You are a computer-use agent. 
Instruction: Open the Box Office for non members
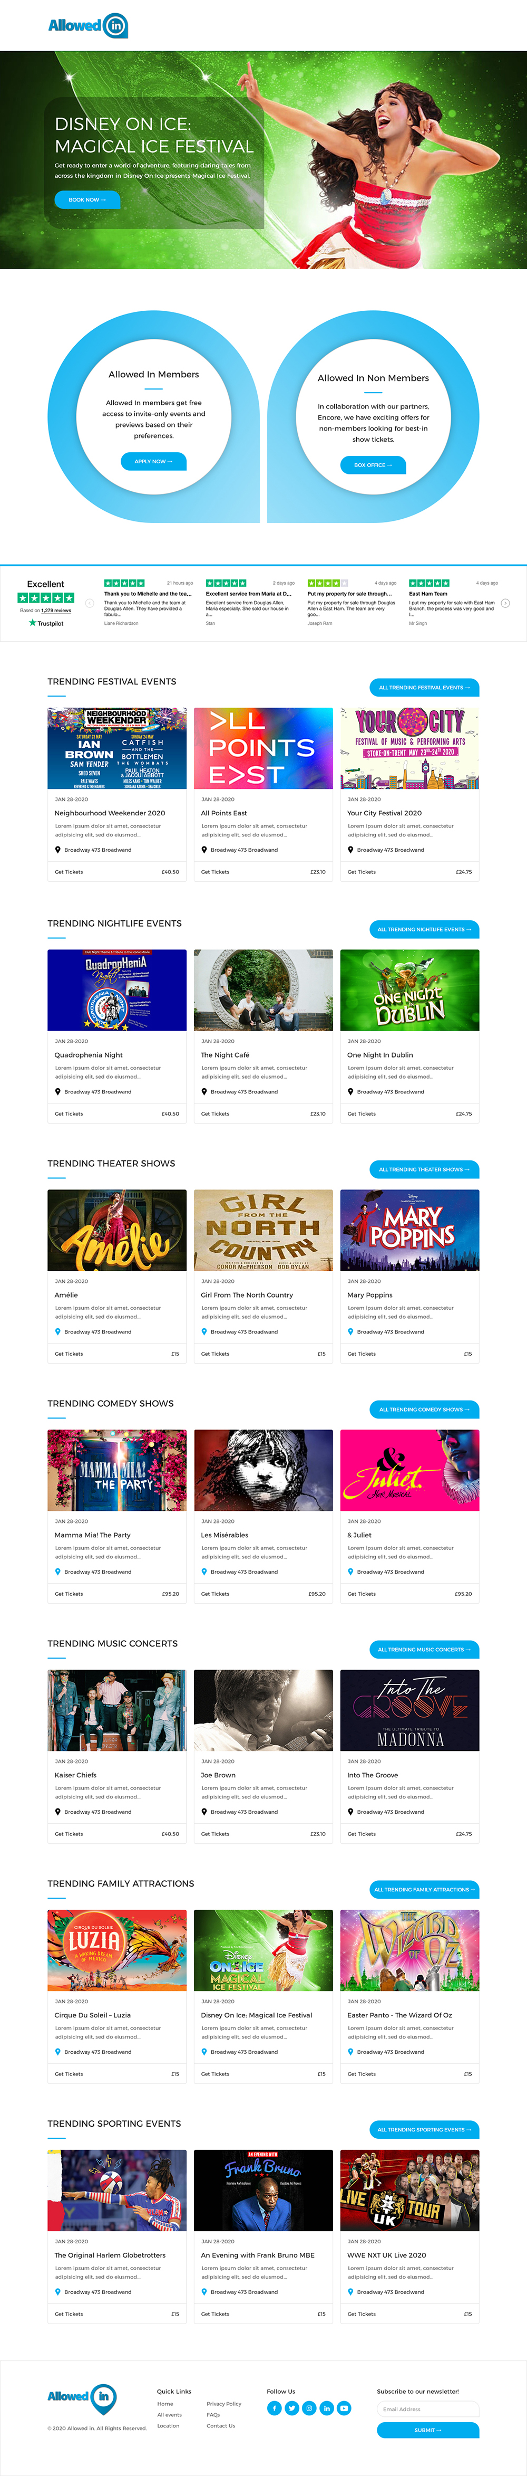(374, 465)
